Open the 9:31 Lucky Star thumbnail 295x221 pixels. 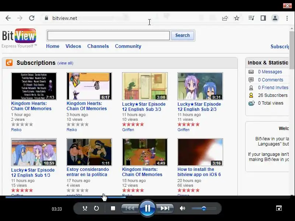200,86
